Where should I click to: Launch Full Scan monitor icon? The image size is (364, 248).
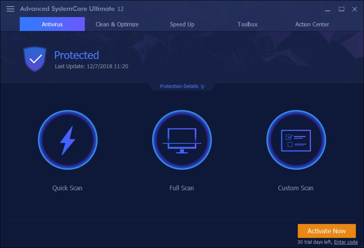pyautogui.click(x=182, y=140)
